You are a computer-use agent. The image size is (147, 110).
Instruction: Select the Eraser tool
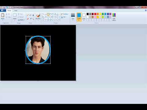28,19
